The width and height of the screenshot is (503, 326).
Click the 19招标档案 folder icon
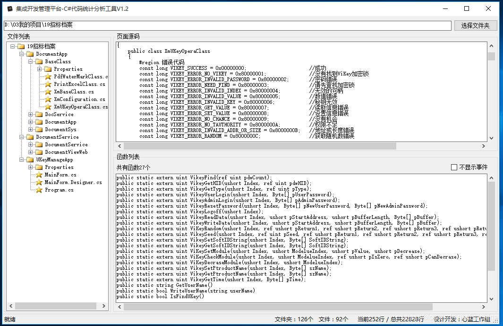click(21, 47)
